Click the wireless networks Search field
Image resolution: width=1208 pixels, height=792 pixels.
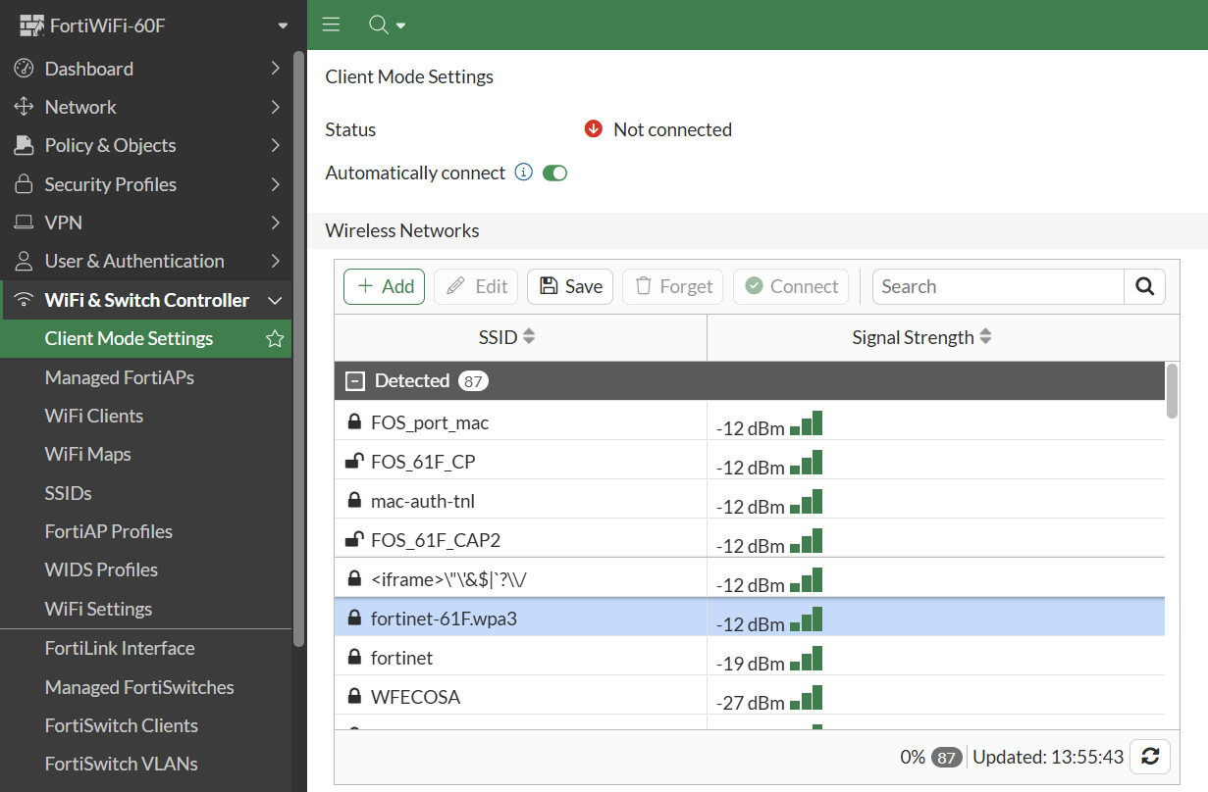point(997,286)
